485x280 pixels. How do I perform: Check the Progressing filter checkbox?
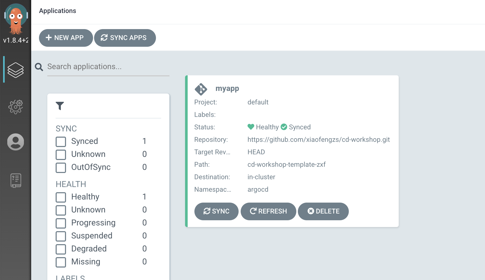tap(61, 223)
